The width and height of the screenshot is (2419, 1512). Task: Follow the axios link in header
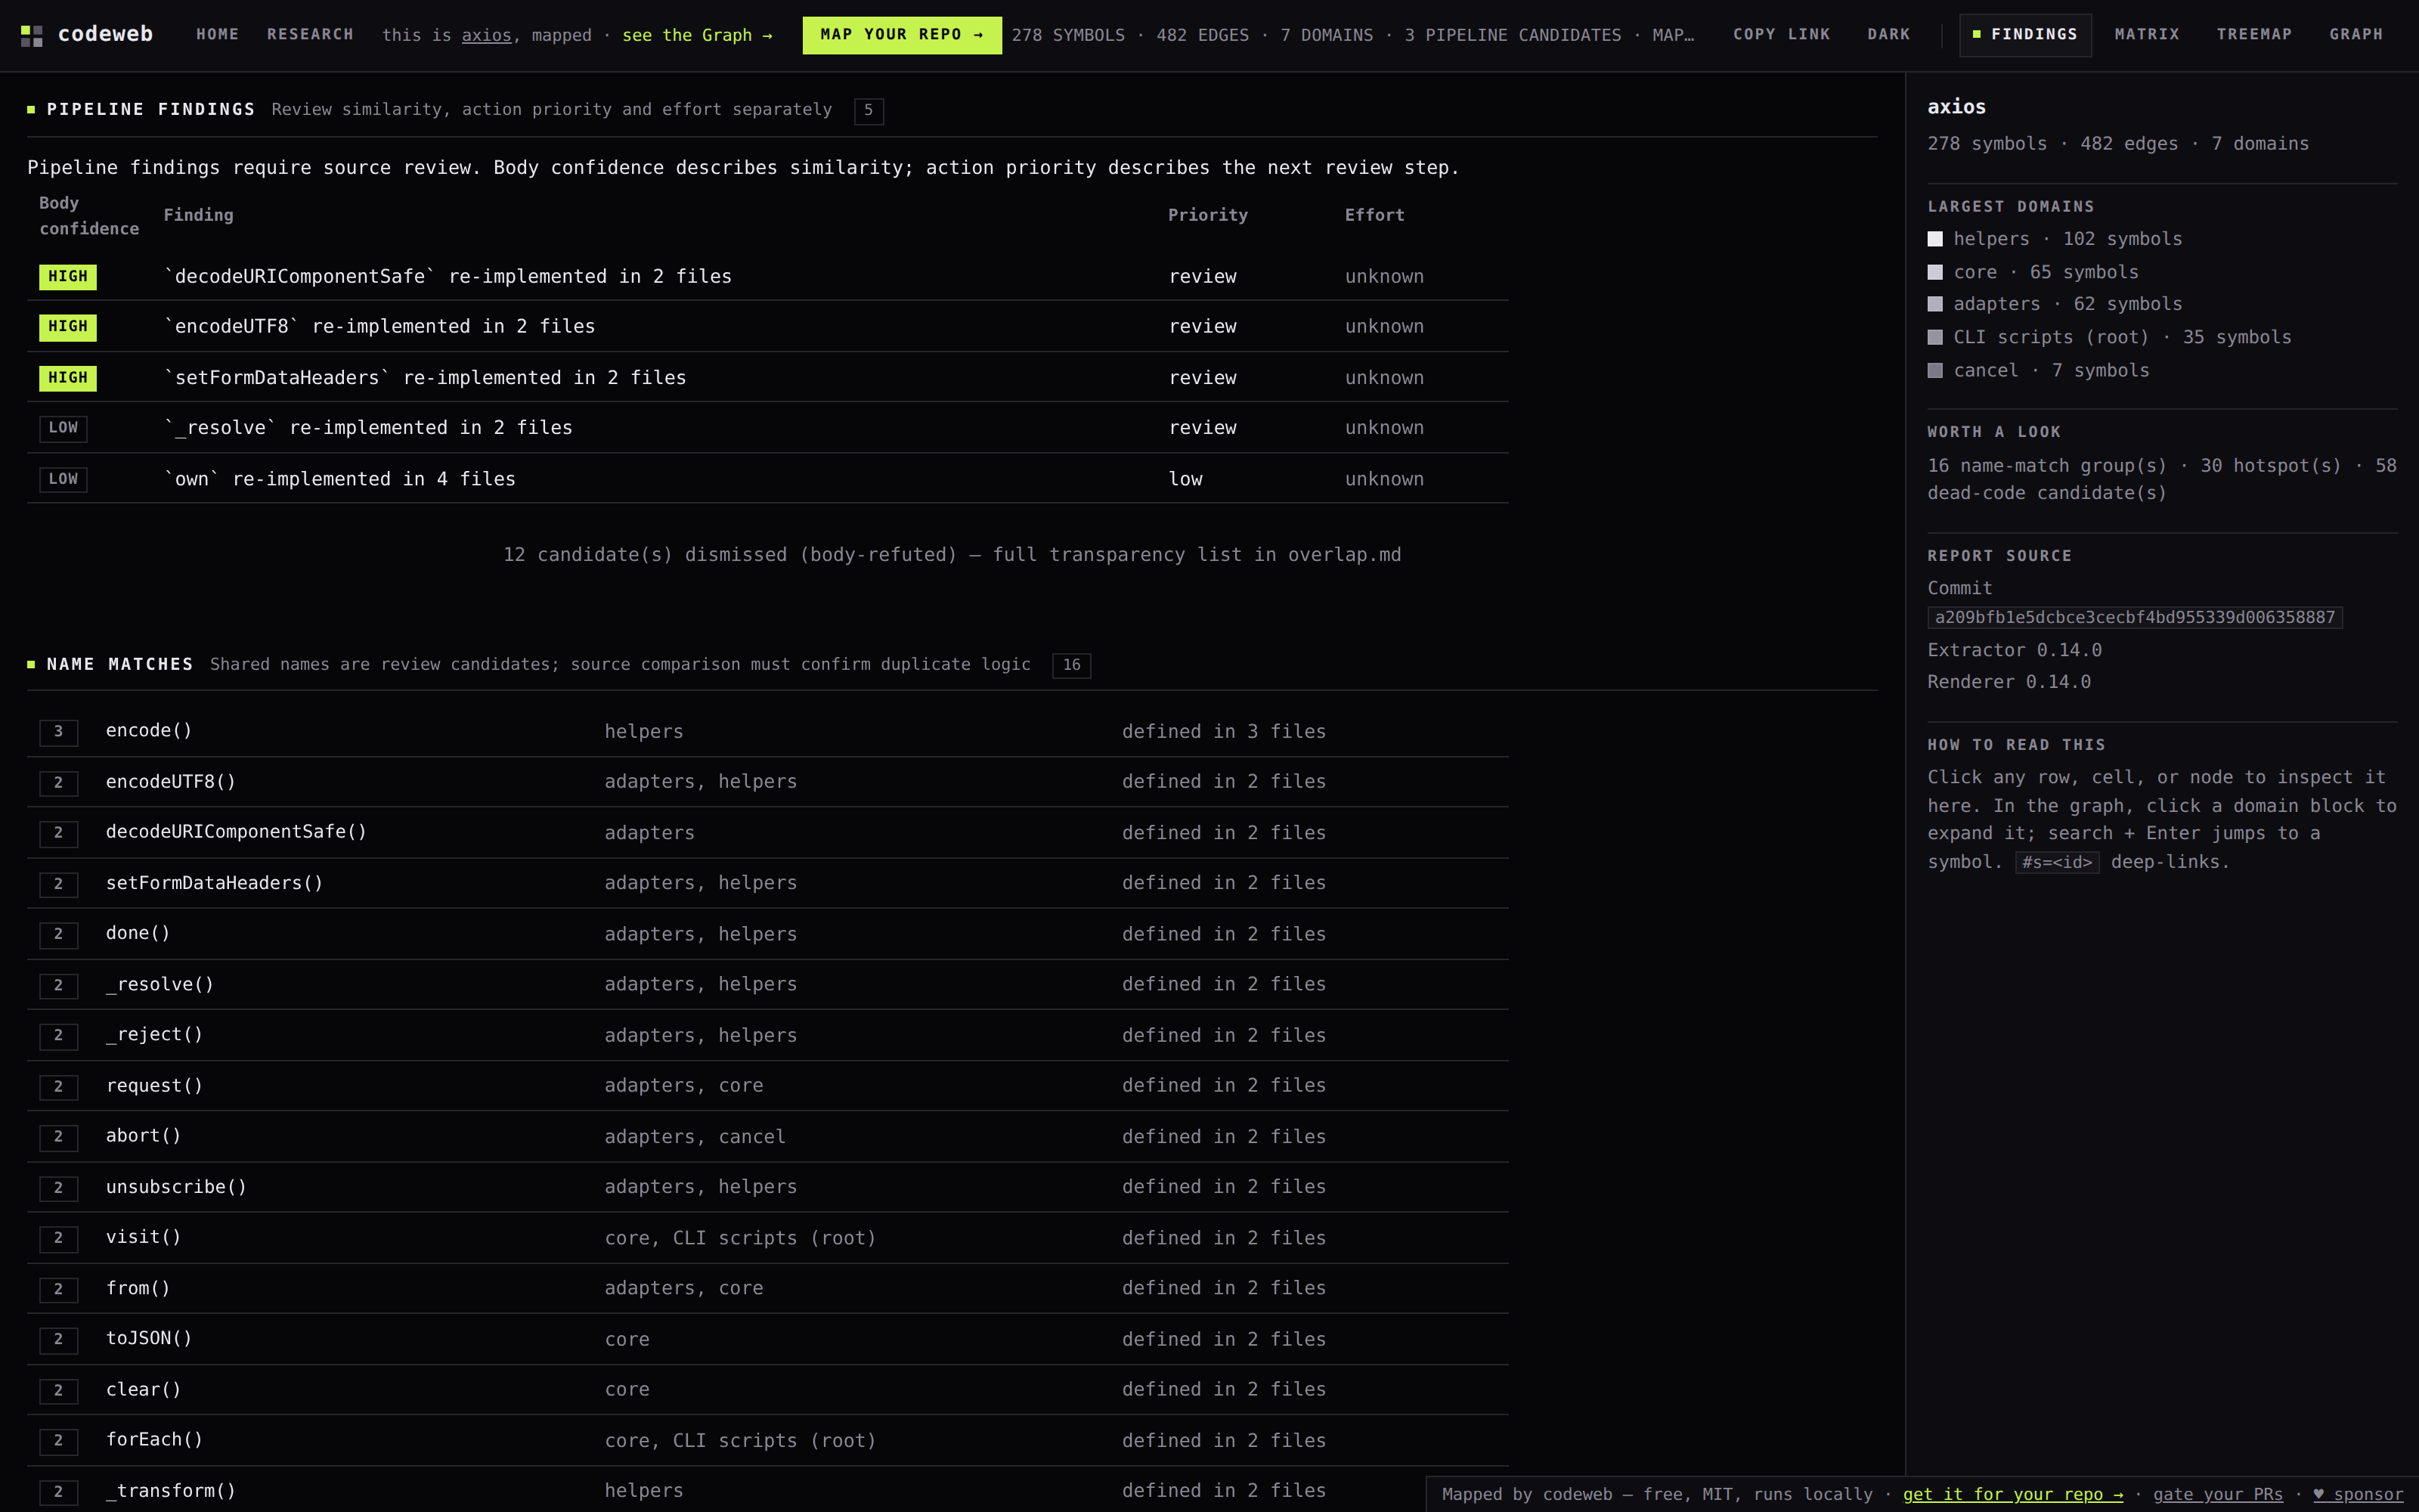(486, 35)
